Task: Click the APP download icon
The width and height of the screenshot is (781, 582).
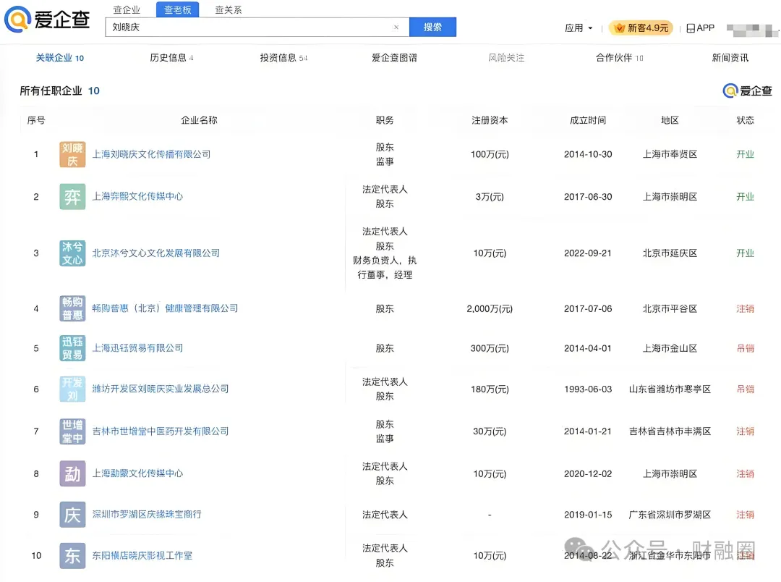Action: pyautogui.click(x=691, y=28)
